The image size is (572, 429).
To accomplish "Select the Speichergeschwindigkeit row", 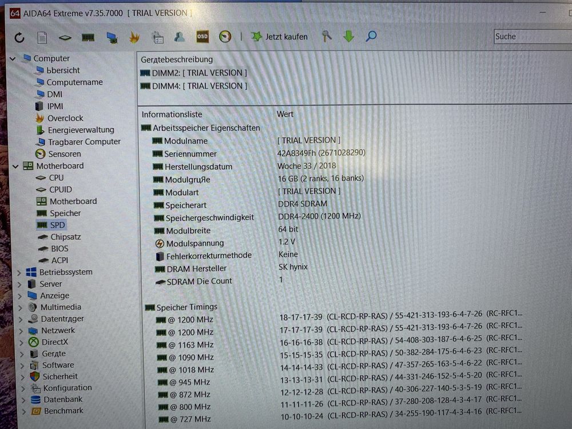I will (257, 217).
